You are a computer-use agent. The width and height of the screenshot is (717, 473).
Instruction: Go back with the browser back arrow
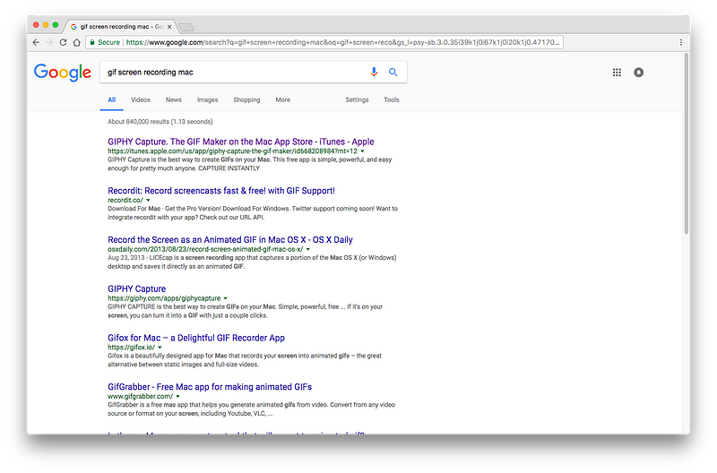(36, 42)
